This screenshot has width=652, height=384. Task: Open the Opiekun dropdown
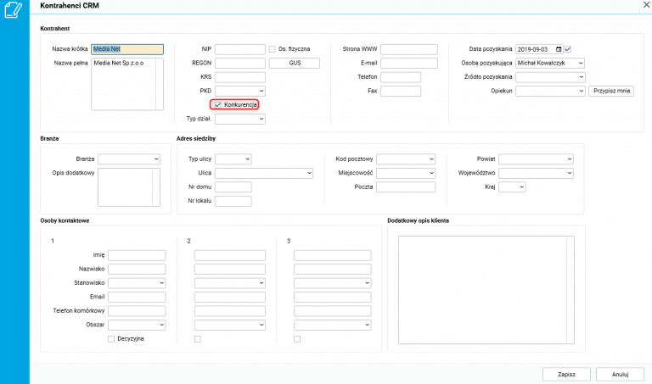coord(581,91)
